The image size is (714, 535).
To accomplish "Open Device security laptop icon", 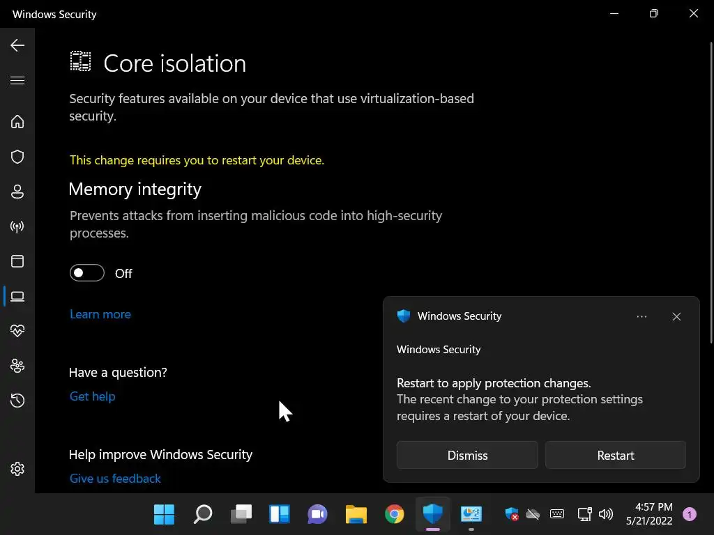I will tap(17, 296).
